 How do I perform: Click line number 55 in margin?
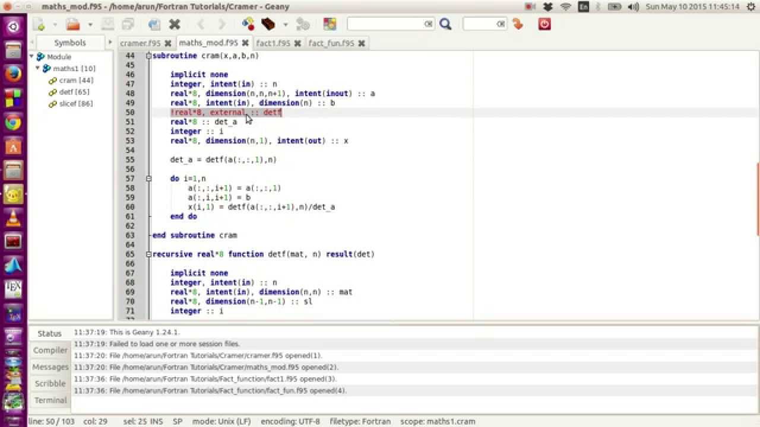pos(130,160)
